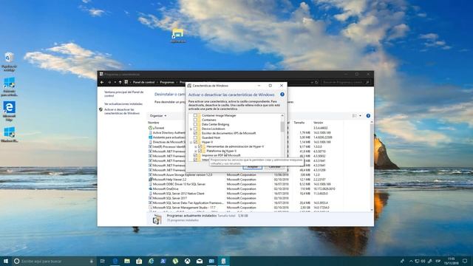
Task: Refresh the Programs and Features list
Action: 316,82
